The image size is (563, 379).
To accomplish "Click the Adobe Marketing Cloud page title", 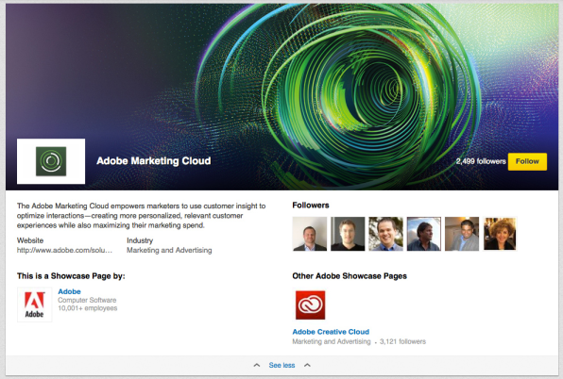I will click(x=154, y=161).
